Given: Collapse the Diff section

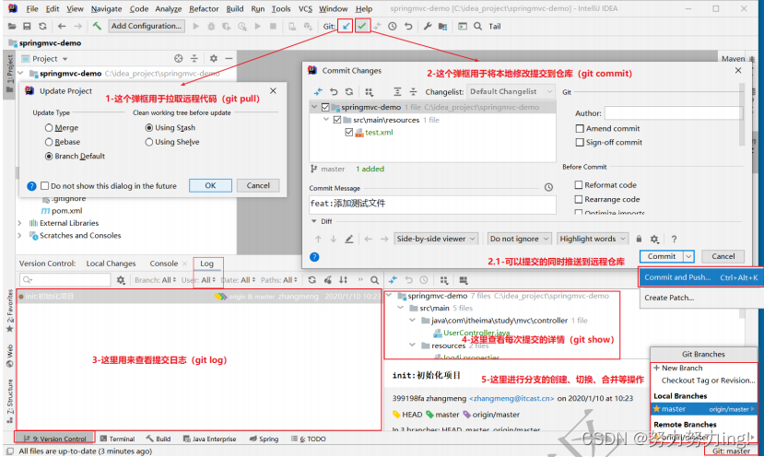Looking at the screenshot, I should (x=314, y=221).
